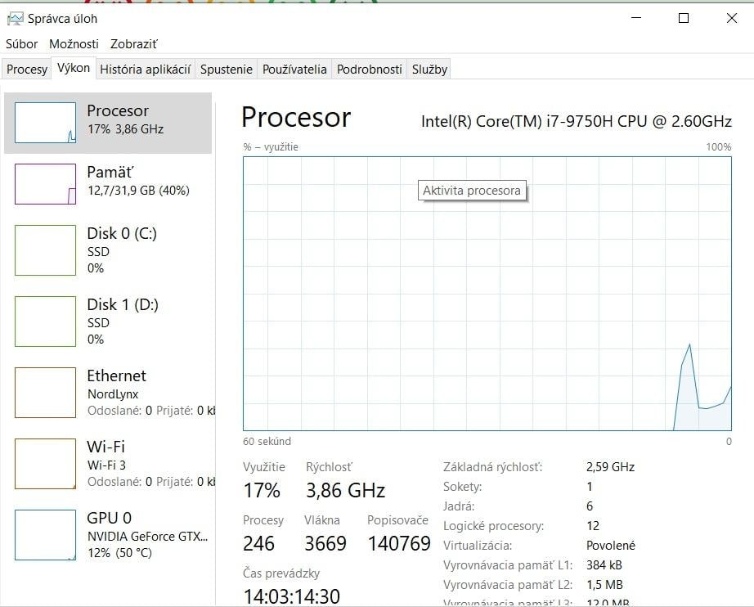Open the Súbor menu

(x=21, y=43)
